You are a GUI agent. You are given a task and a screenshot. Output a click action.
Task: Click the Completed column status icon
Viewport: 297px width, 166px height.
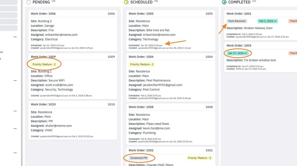pos(224,2)
